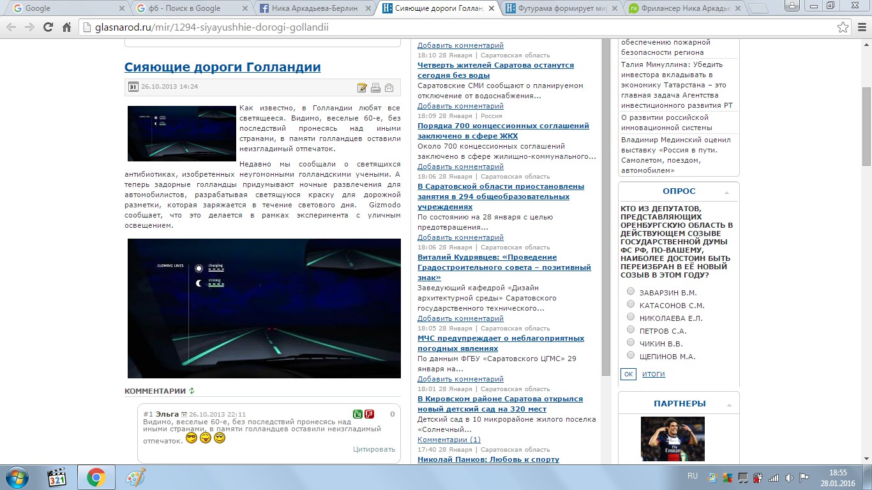
Task: Click the AVG antivirus tray icon
Action: click(728, 477)
